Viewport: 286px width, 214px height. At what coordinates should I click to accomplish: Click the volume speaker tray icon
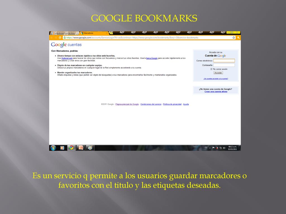pos(224,148)
